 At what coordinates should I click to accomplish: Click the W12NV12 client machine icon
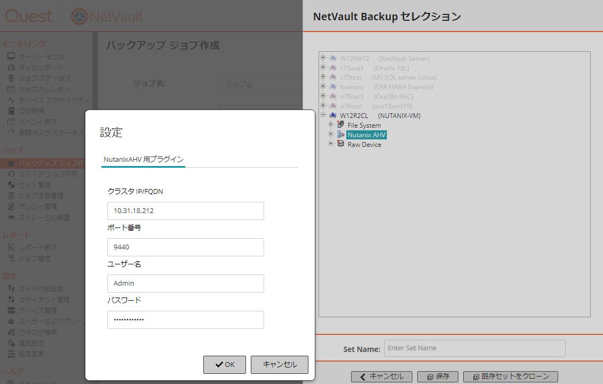click(x=333, y=58)
